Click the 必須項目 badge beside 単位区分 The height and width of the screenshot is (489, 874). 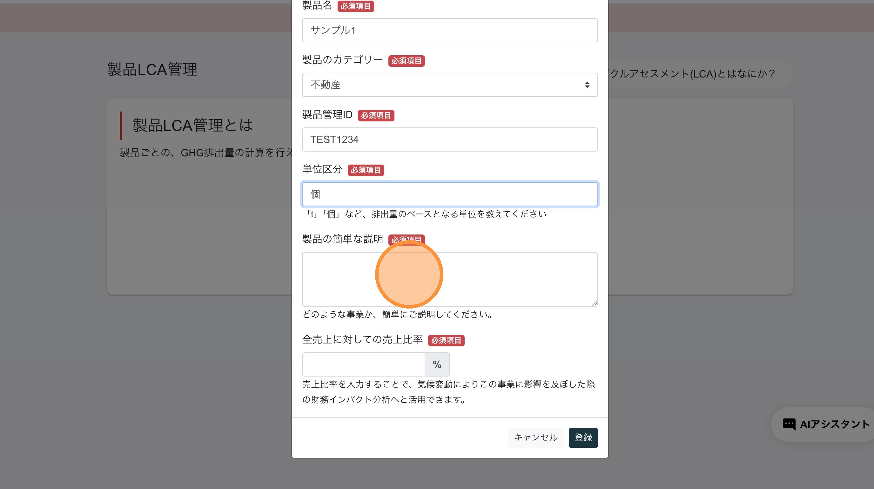pyautogui.click(x=366, y=170)
